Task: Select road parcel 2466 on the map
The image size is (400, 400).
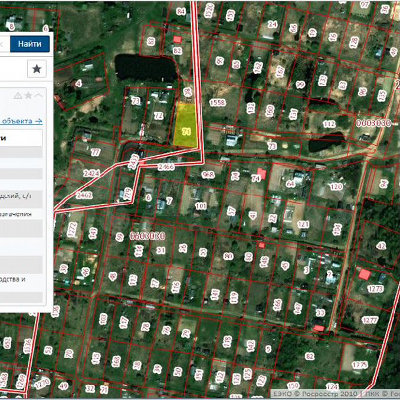Action: 166,168
